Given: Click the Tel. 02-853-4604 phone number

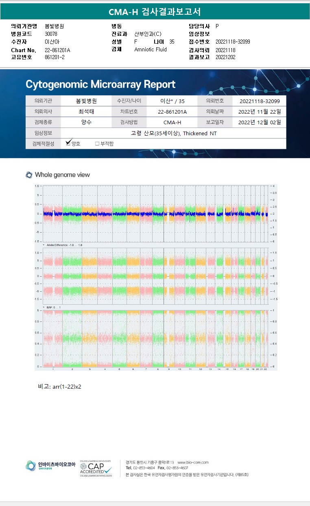Looking at the screenshot, I should tap(140, 468).
